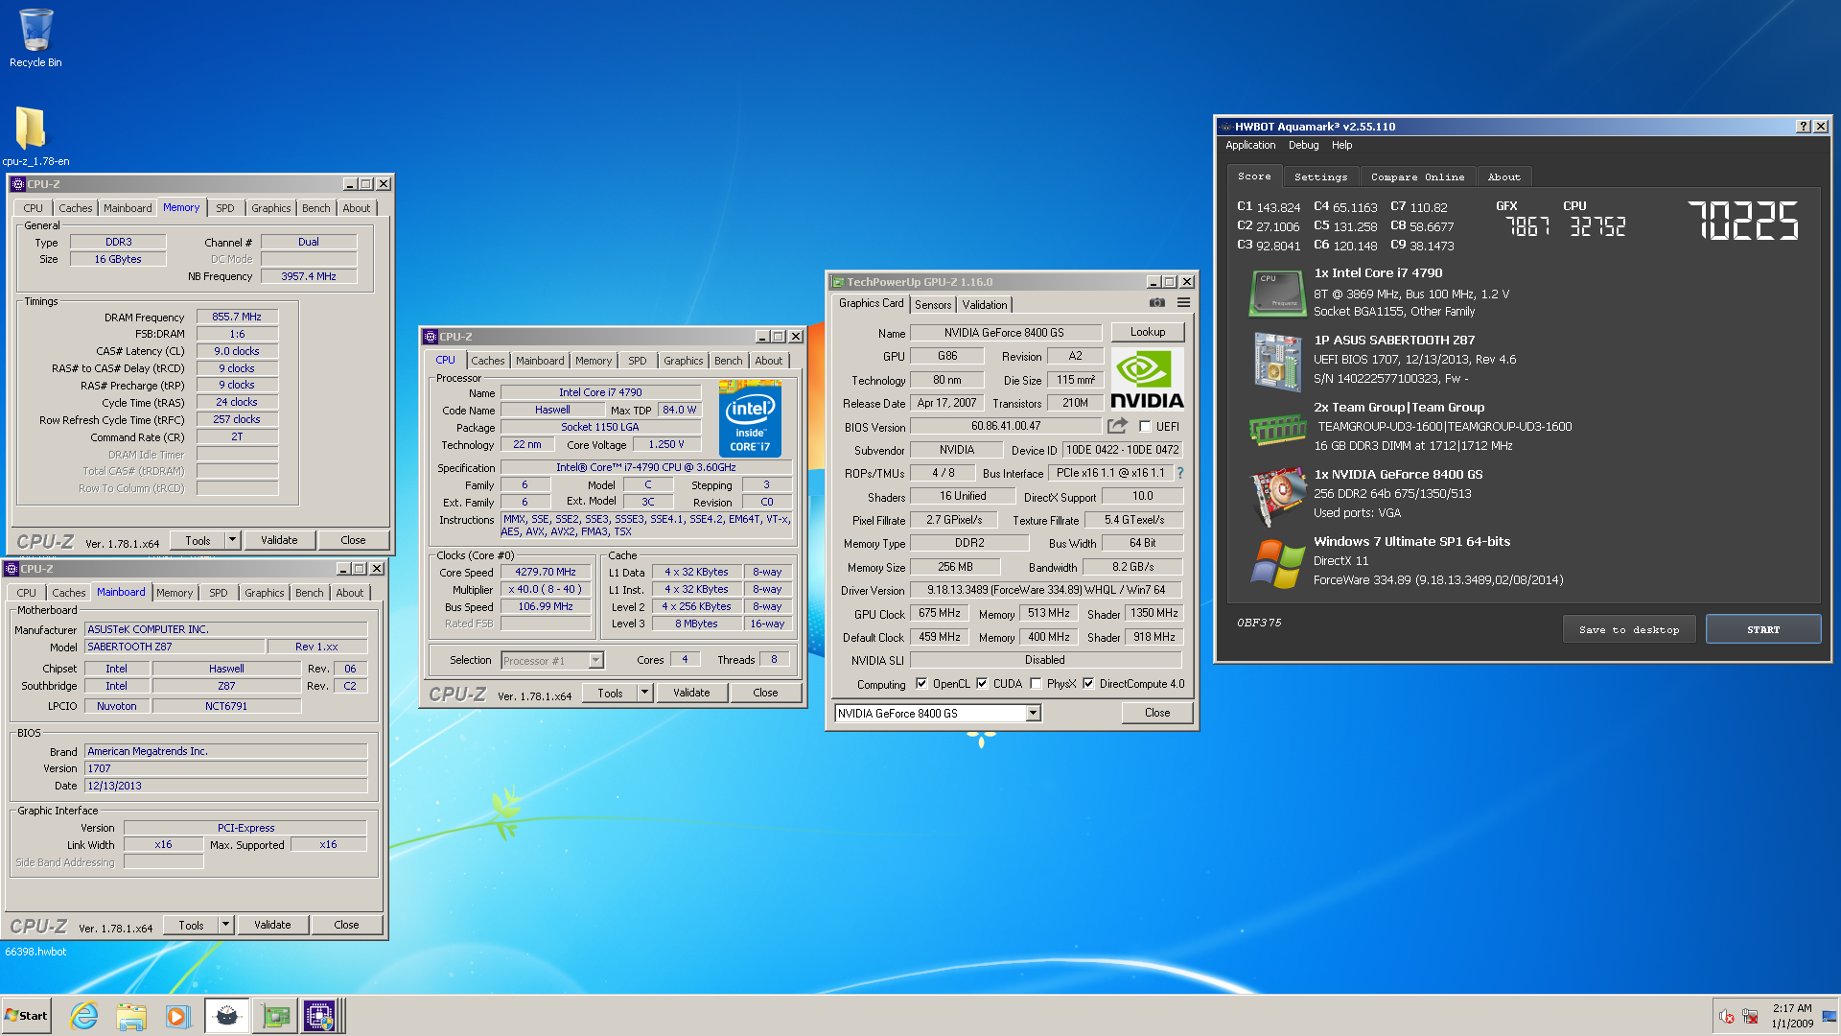1841x1036 pixels.
Task: Click Validate in CPU-Z Memory window
Action: (x=279, y=540)
